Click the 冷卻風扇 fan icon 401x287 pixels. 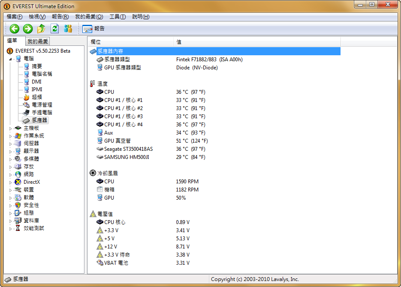[x=93, y=173]
